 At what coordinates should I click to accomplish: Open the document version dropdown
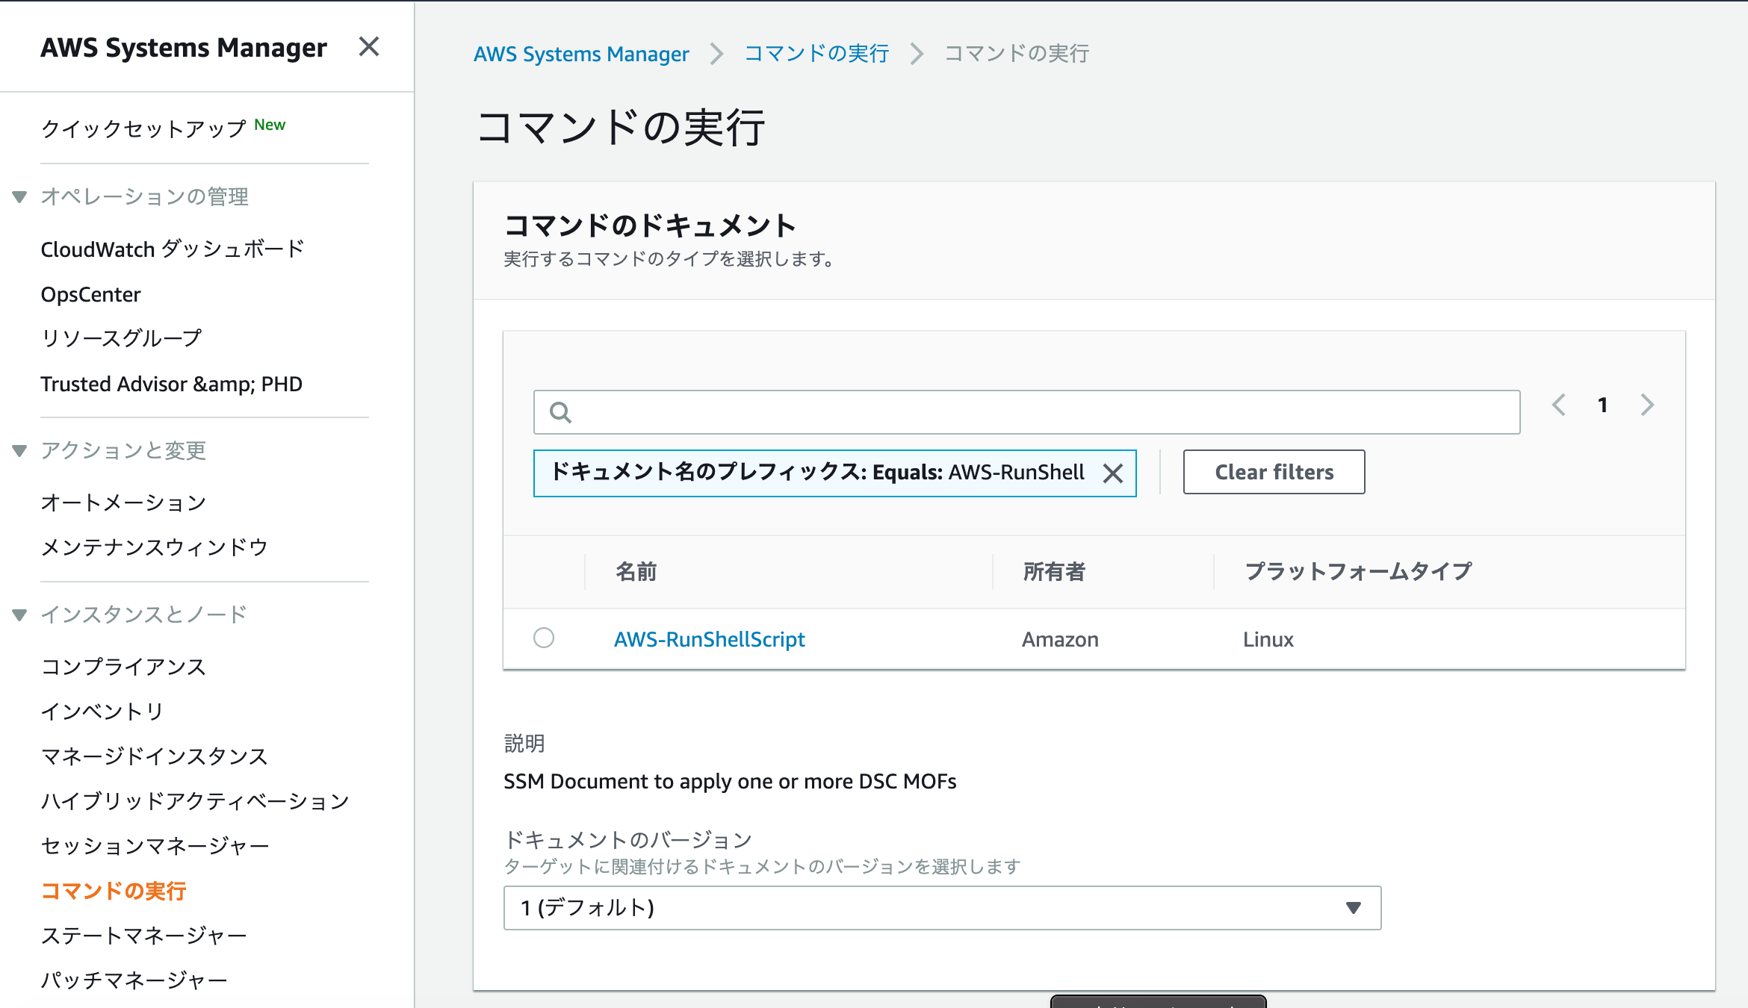click(x=943, y=908)
